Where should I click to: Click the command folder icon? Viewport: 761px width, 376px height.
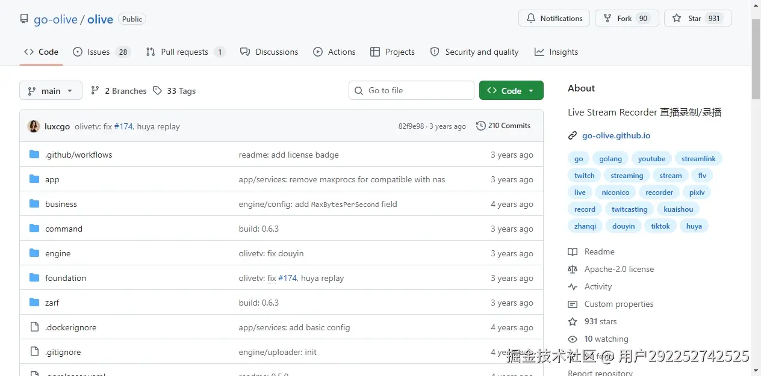tap(34, 229)
